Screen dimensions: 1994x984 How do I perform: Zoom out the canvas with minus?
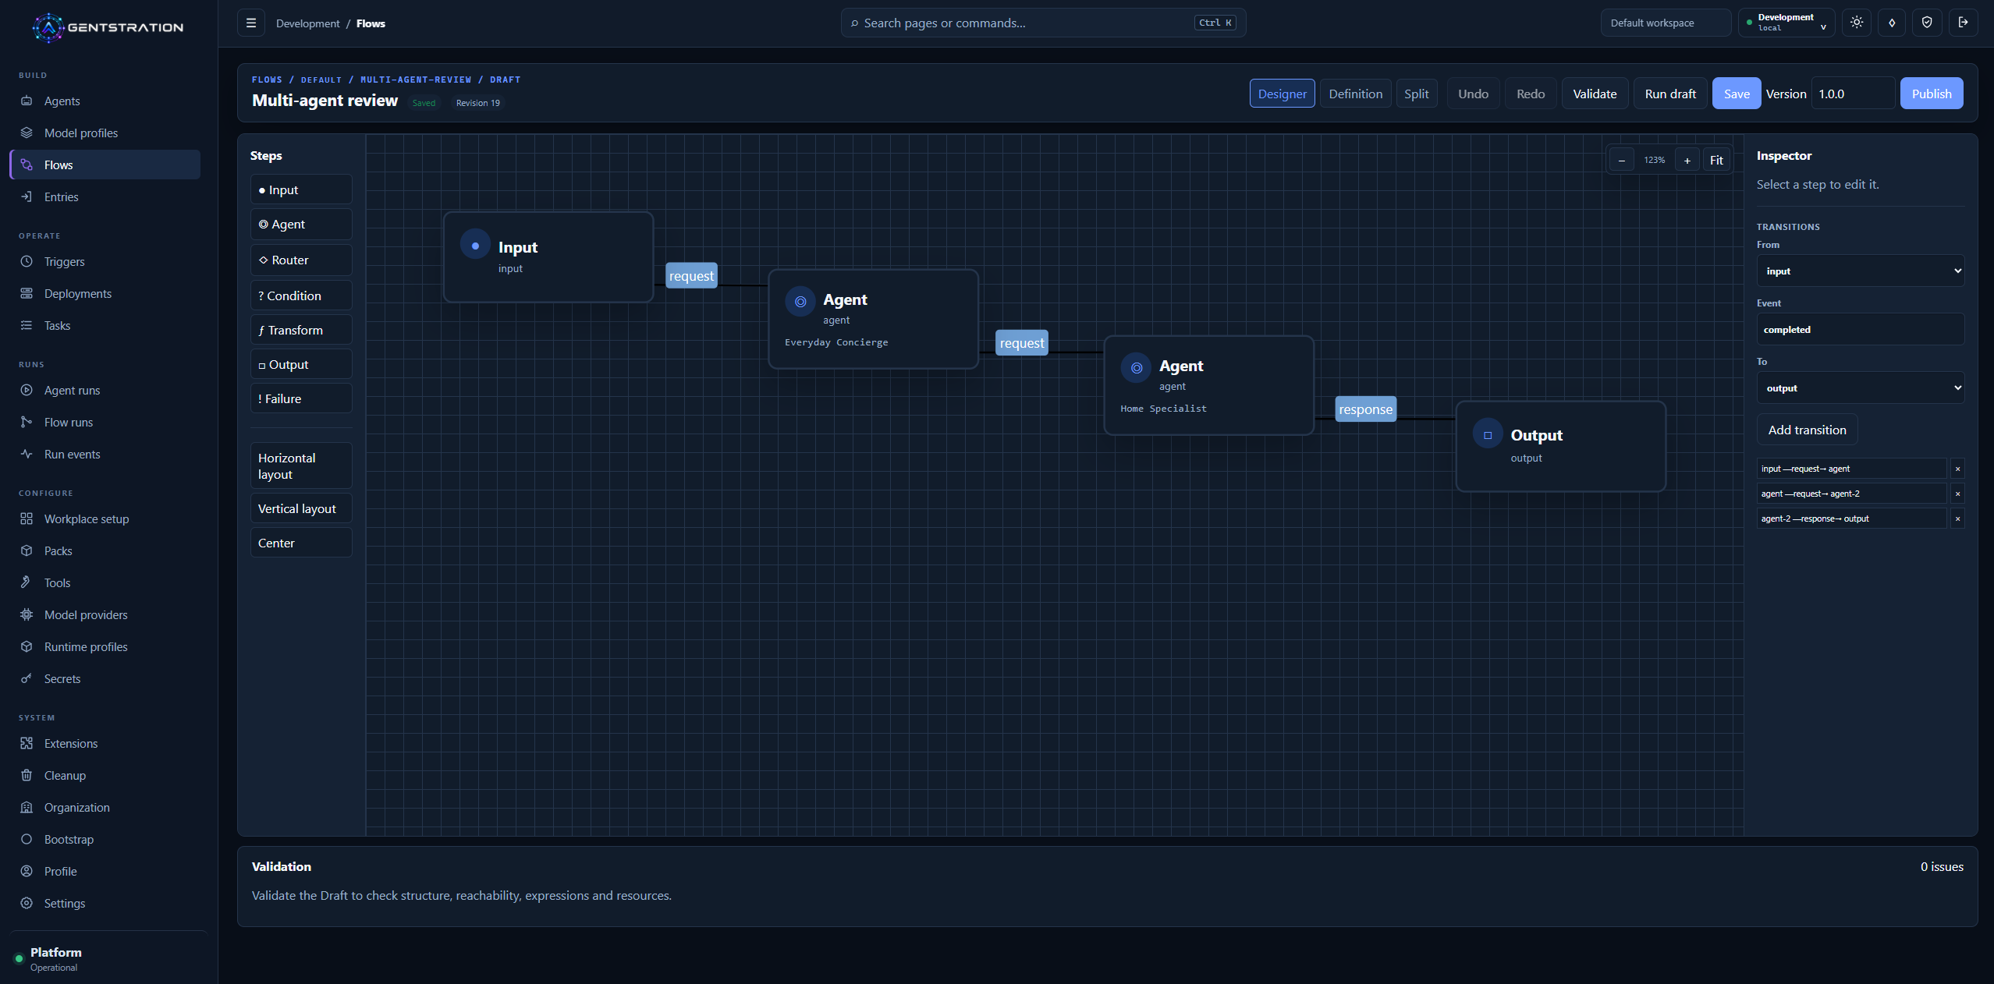(1622, 160)
